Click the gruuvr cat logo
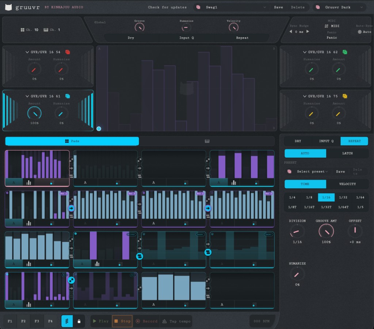This screenshot has height=329, width=374. 9,7
